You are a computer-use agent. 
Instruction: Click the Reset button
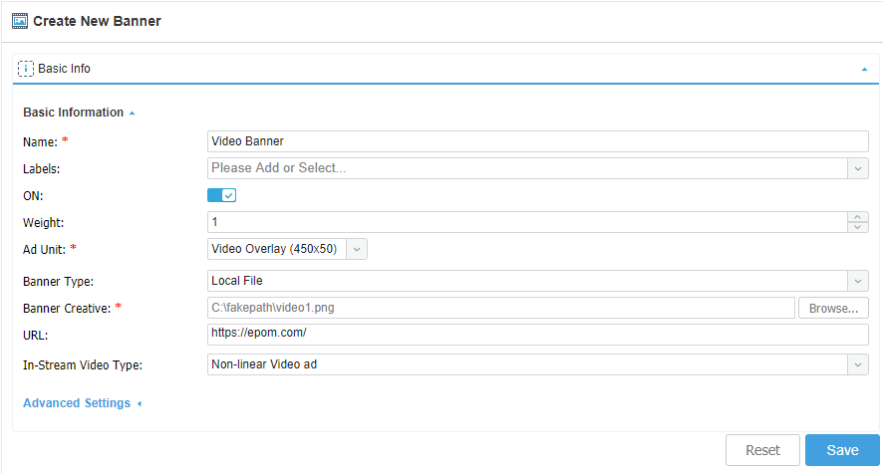[x=762, y=450]
